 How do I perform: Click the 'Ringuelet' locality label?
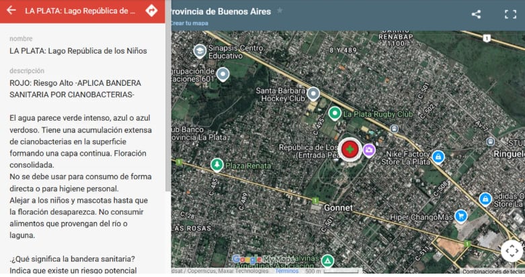[x=509, y=154]
